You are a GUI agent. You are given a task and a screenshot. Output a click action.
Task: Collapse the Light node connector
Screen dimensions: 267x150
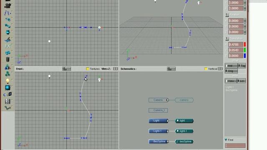coord(168,121)
